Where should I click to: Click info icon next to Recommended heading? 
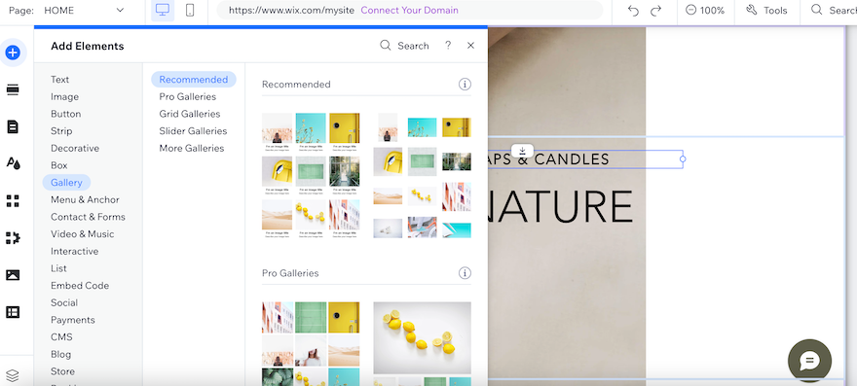(465, 84)
